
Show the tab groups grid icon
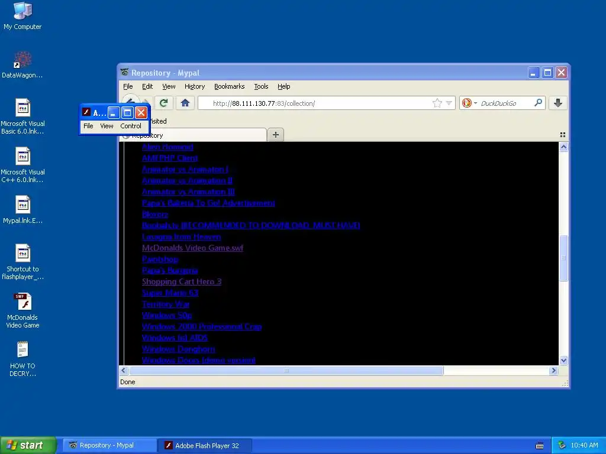[x=563, y=135]
